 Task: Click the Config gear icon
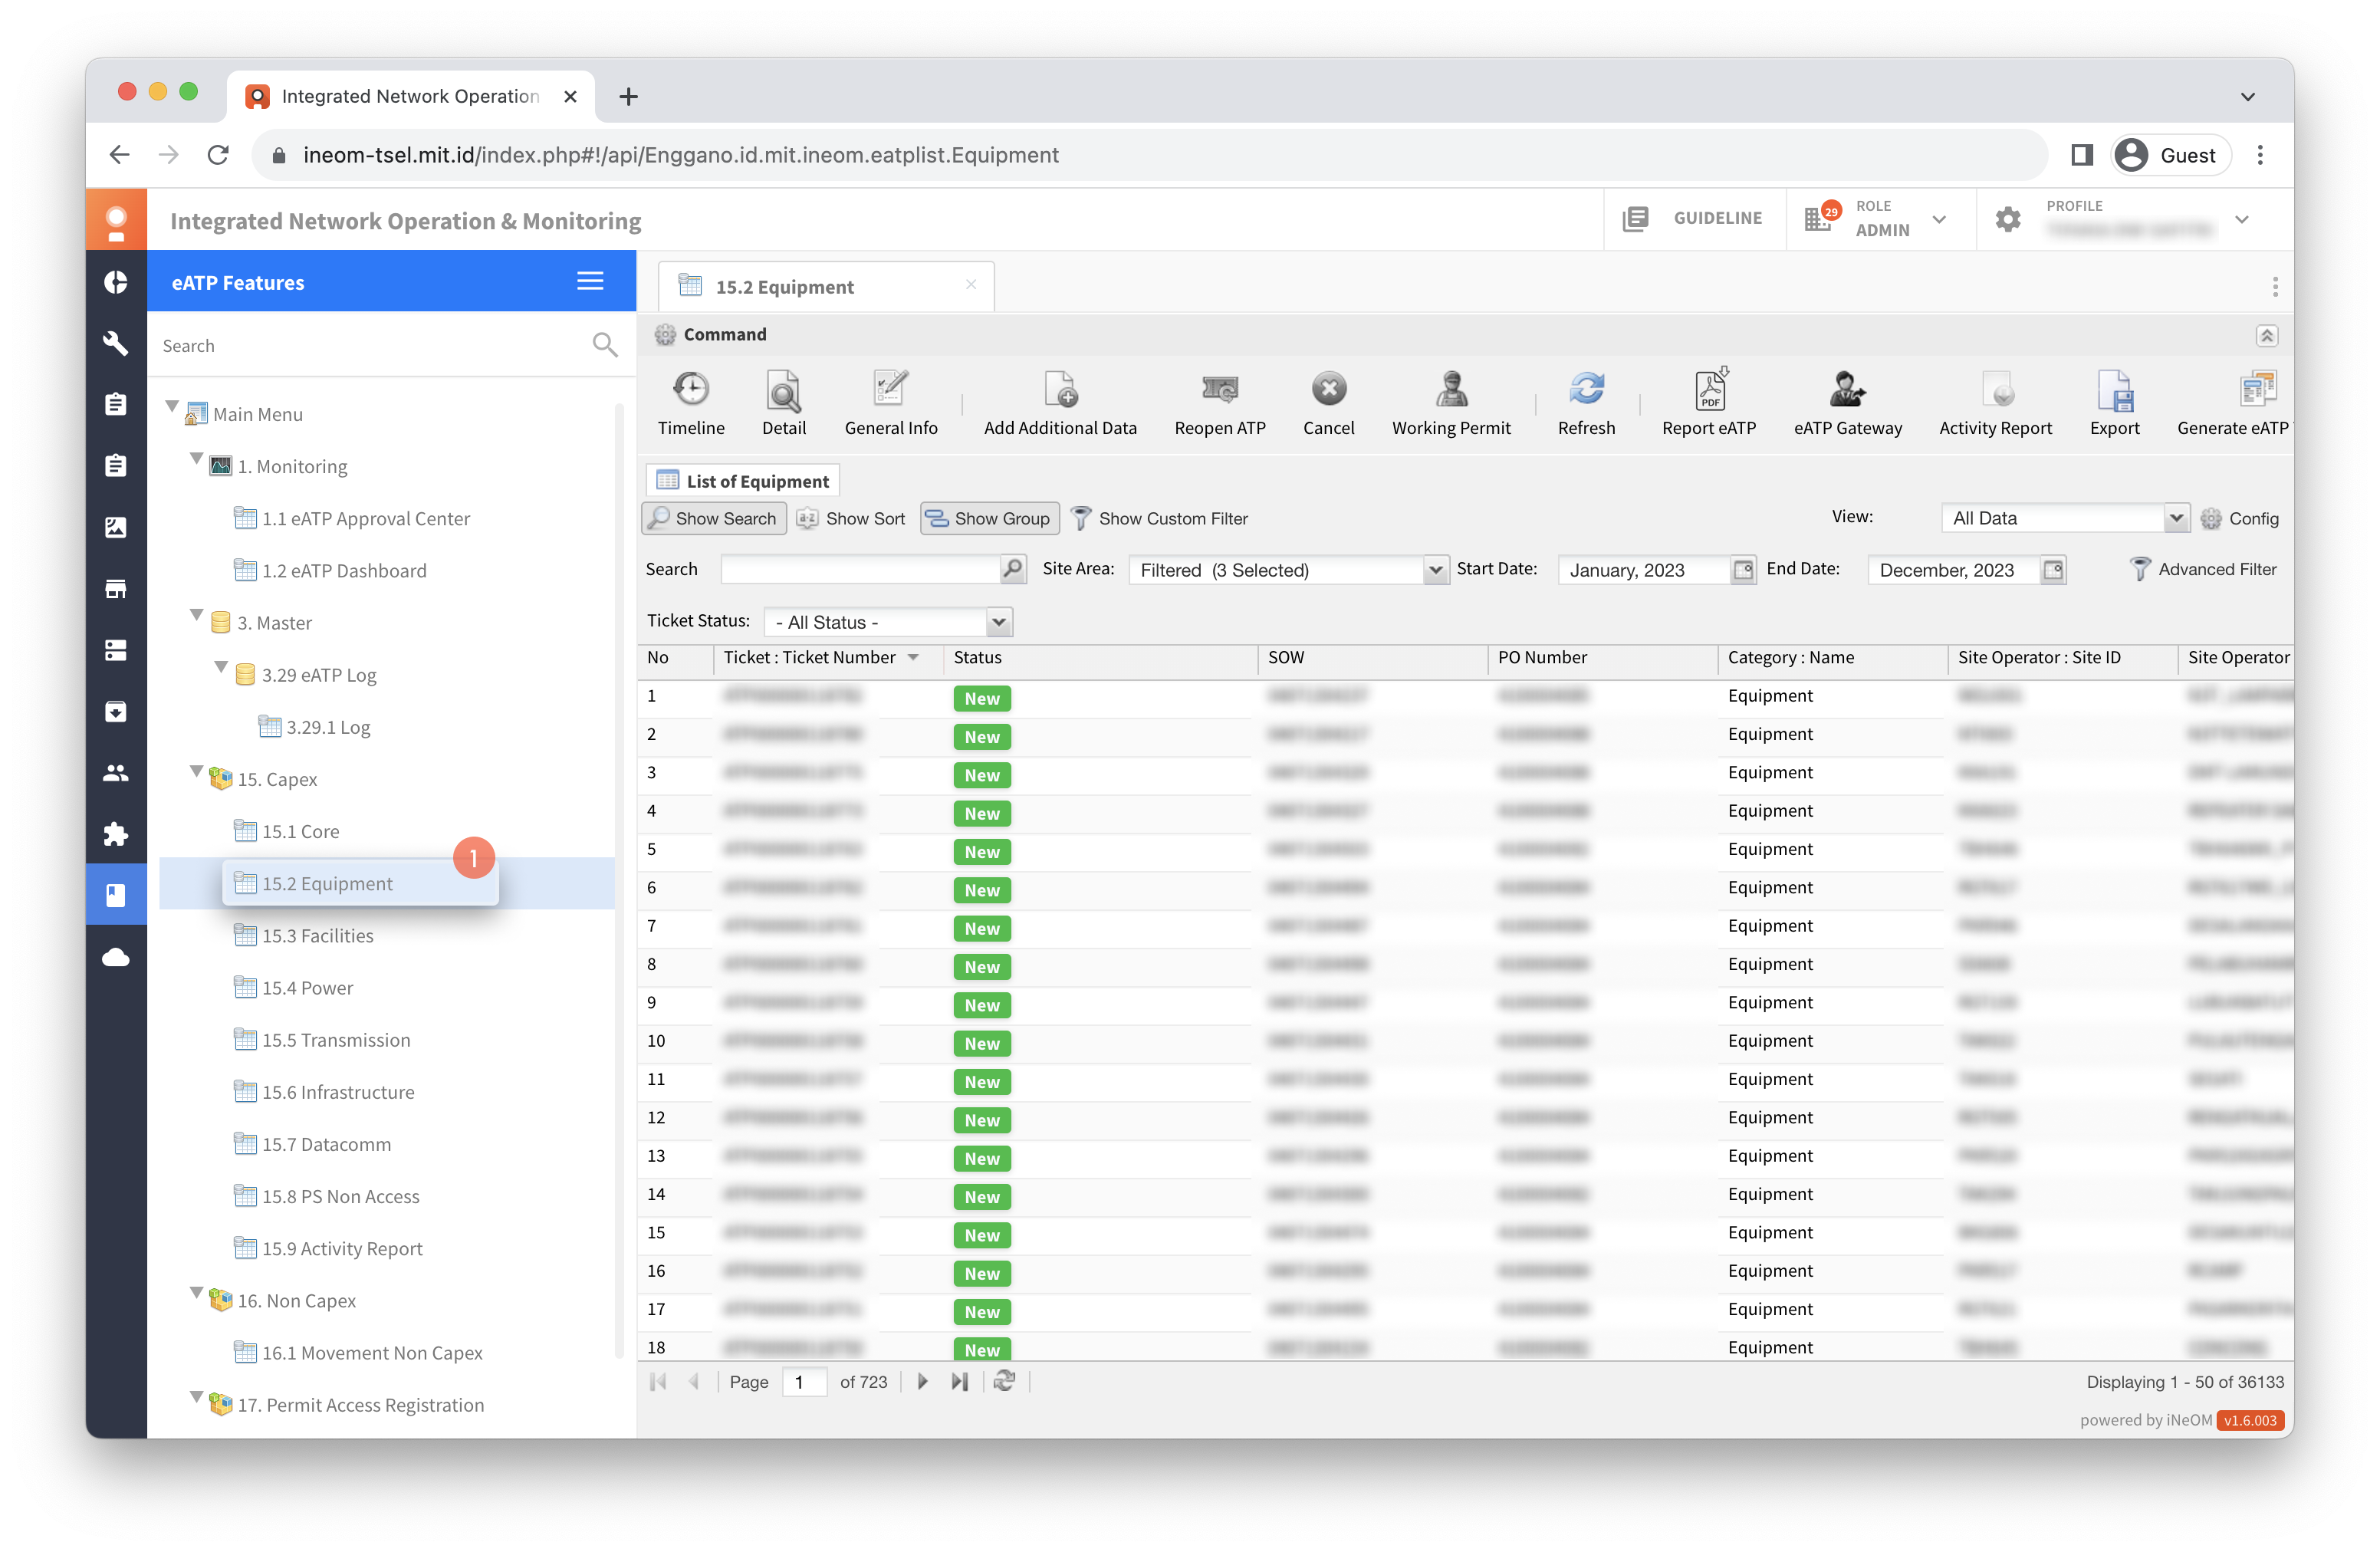(2210, 518)
